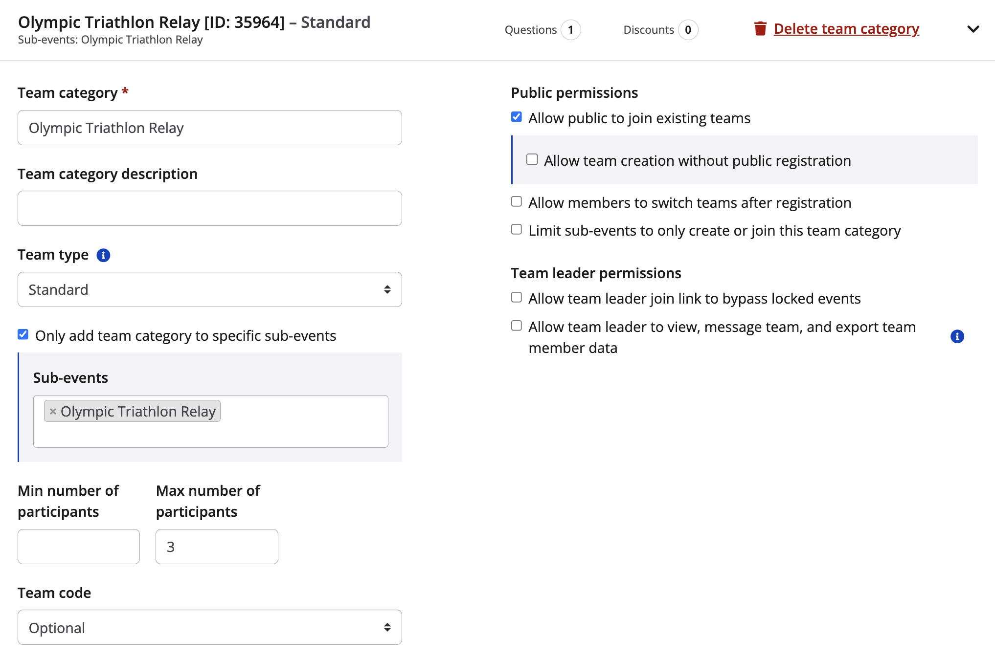Image resolution: width=995 pixels, height=660 pixels.
Task: Click the Delete team category link
Action: tap(846, 29)
